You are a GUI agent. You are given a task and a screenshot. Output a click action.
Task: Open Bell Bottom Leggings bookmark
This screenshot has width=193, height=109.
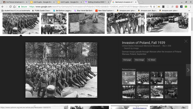click(x=62, y=11)
